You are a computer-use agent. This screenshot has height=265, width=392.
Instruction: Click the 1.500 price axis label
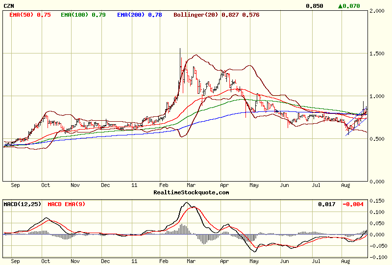(x=378, y=53)
